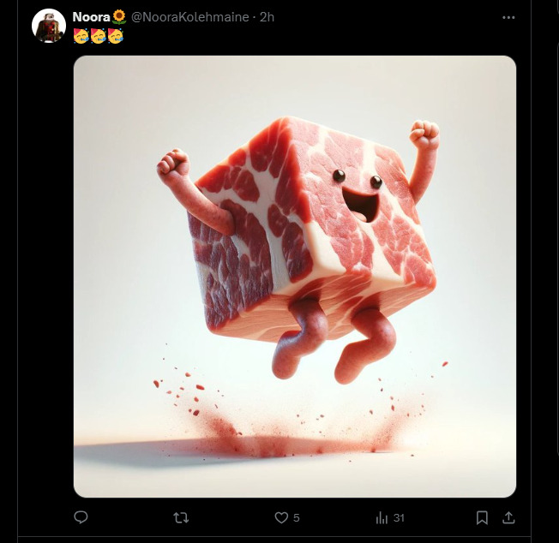Click the display name "Noora"
This screenshot has height=543, width=559.
[x=91, y=17]
